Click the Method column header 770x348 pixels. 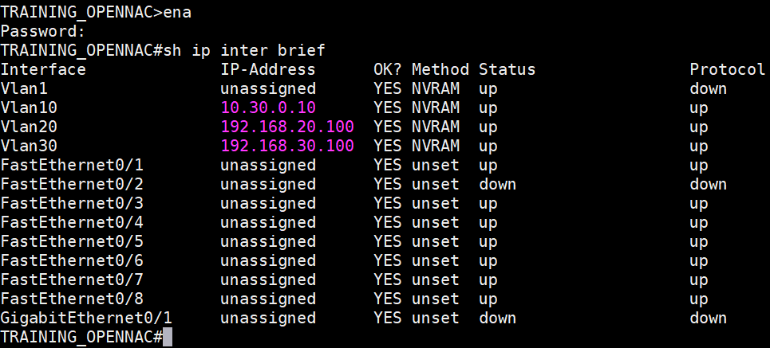(x=440, y=69)
